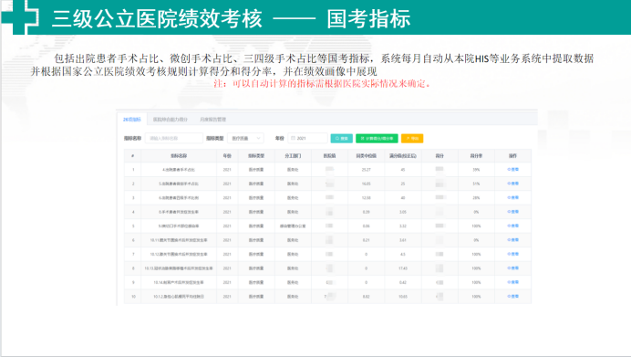Open the 月度报告管理 tab

pyautogui.click(x=212, y=120)
